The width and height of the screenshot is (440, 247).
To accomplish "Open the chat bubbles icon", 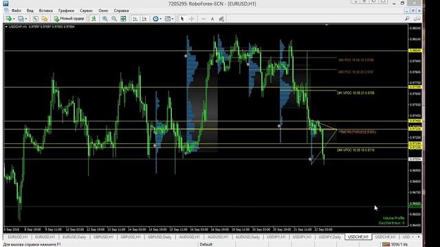I will tap(417, 19).
